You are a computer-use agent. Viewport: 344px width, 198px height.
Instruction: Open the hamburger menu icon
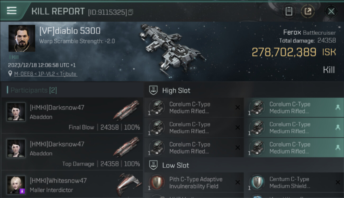click(11, 11)
